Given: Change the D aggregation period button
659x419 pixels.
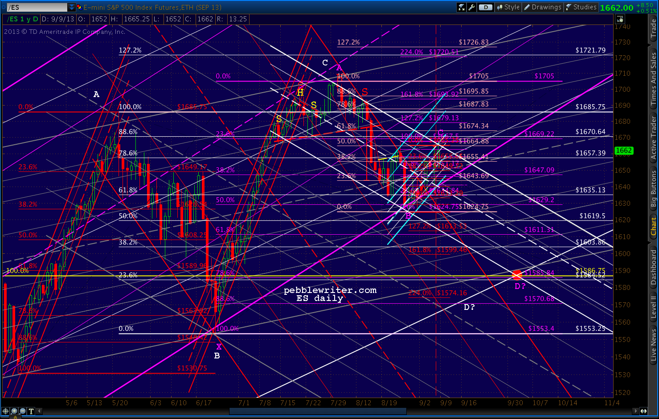Looking at the screenshot, I should point(486,7).
